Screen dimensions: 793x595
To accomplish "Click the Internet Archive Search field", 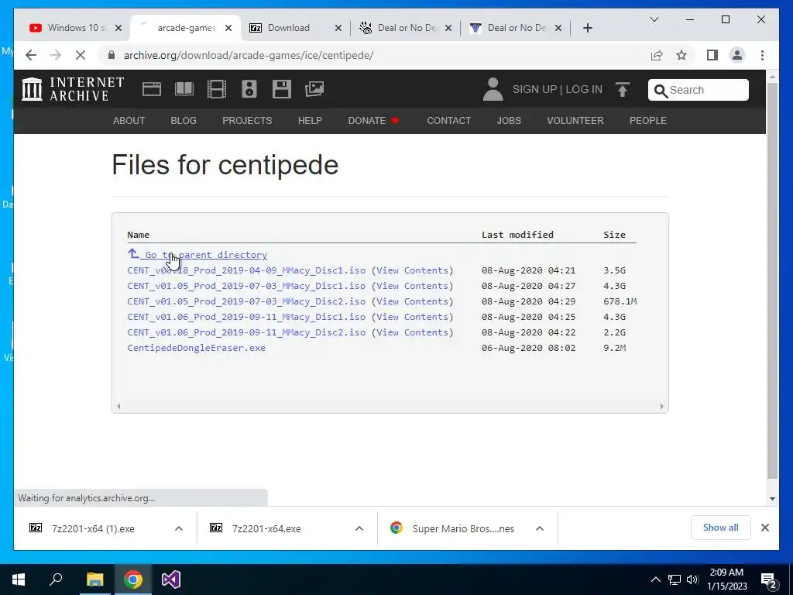I will click(699, 90).
